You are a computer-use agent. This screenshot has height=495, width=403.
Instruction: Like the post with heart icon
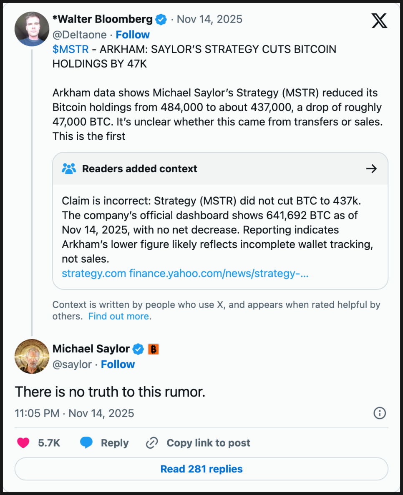23,443
